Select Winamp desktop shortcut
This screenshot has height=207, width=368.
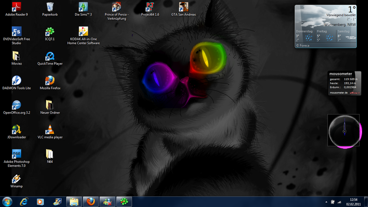click(17, 181)
